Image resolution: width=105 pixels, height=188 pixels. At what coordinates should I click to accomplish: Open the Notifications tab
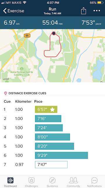point(94,182)
